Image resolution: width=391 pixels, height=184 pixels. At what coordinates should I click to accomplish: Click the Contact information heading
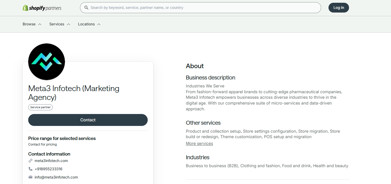49,154
